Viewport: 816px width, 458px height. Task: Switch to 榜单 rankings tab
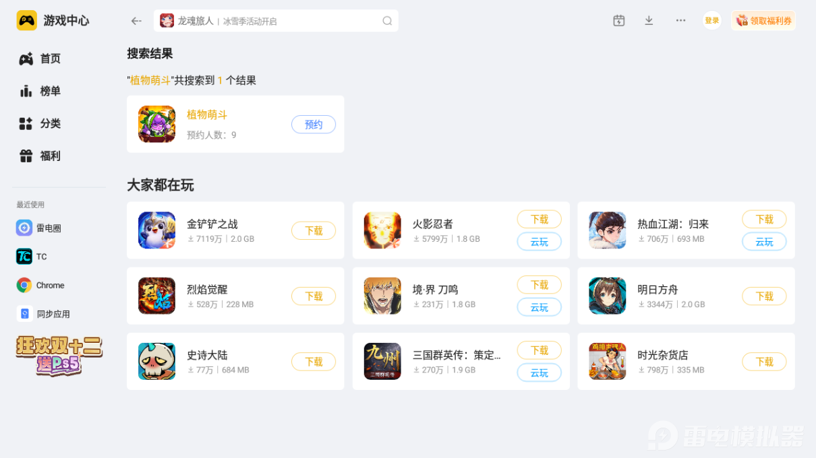click(40, 91)
